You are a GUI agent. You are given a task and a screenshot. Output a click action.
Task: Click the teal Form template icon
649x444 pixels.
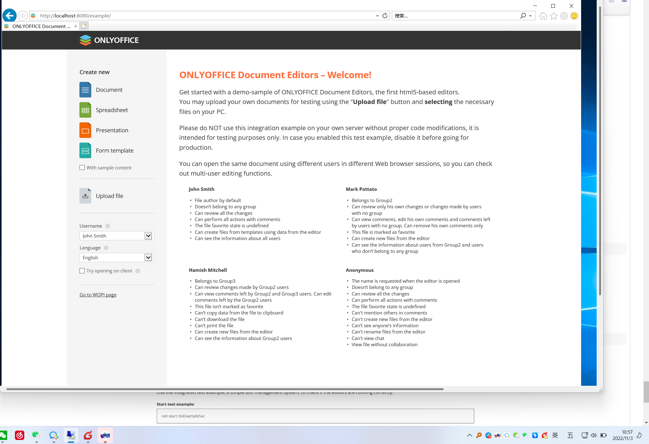(x=85, y=150)
